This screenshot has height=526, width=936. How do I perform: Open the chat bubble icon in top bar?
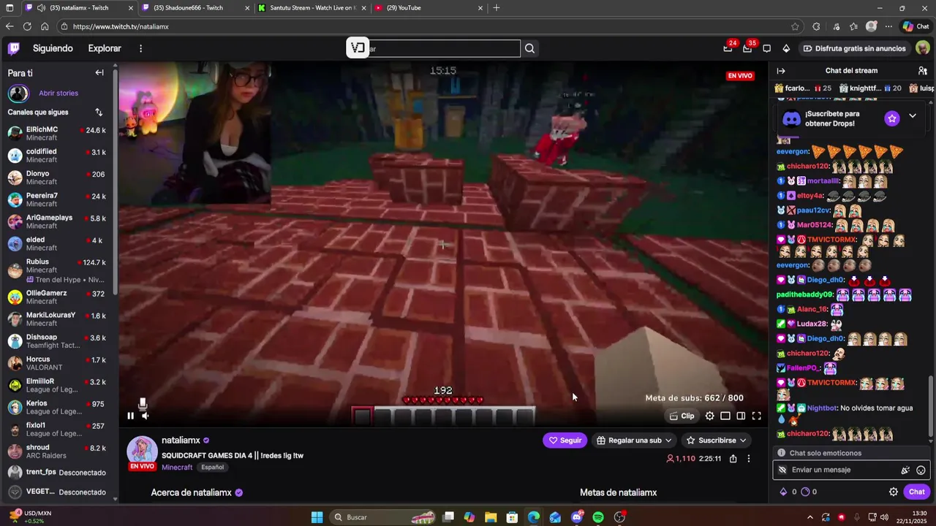(766, 48)
